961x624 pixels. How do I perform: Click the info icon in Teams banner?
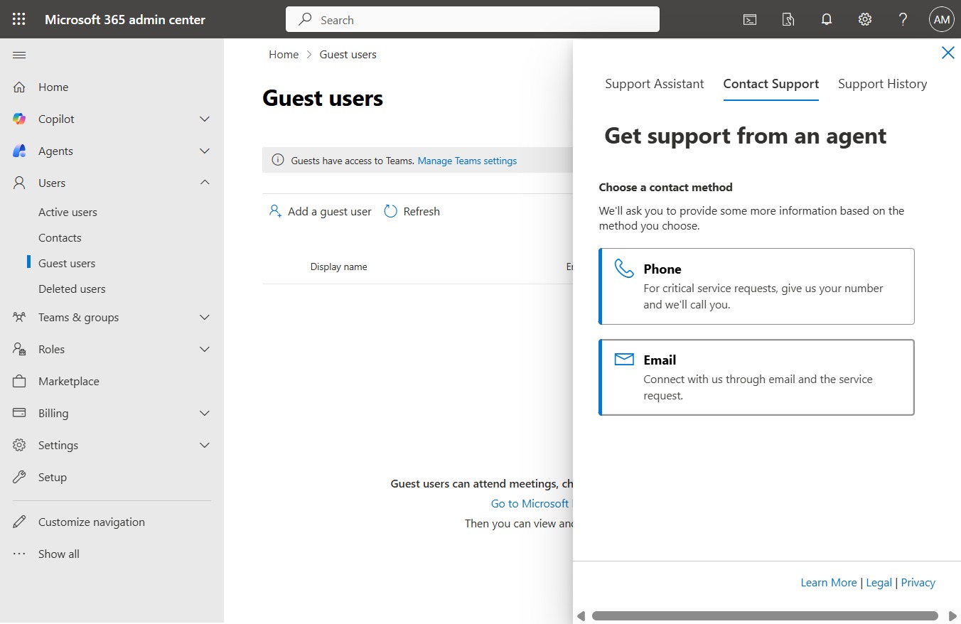pyautogui.click(x=278, y=161)
